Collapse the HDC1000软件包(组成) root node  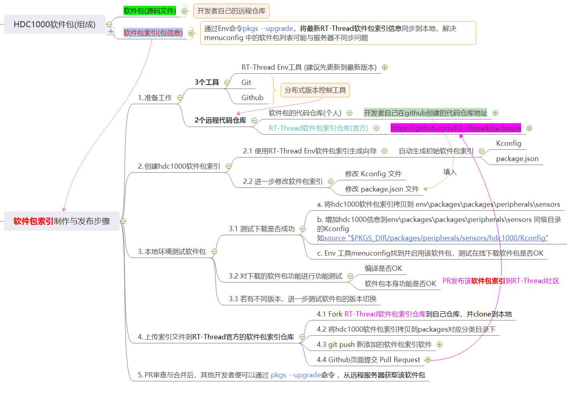click(109, 24)
